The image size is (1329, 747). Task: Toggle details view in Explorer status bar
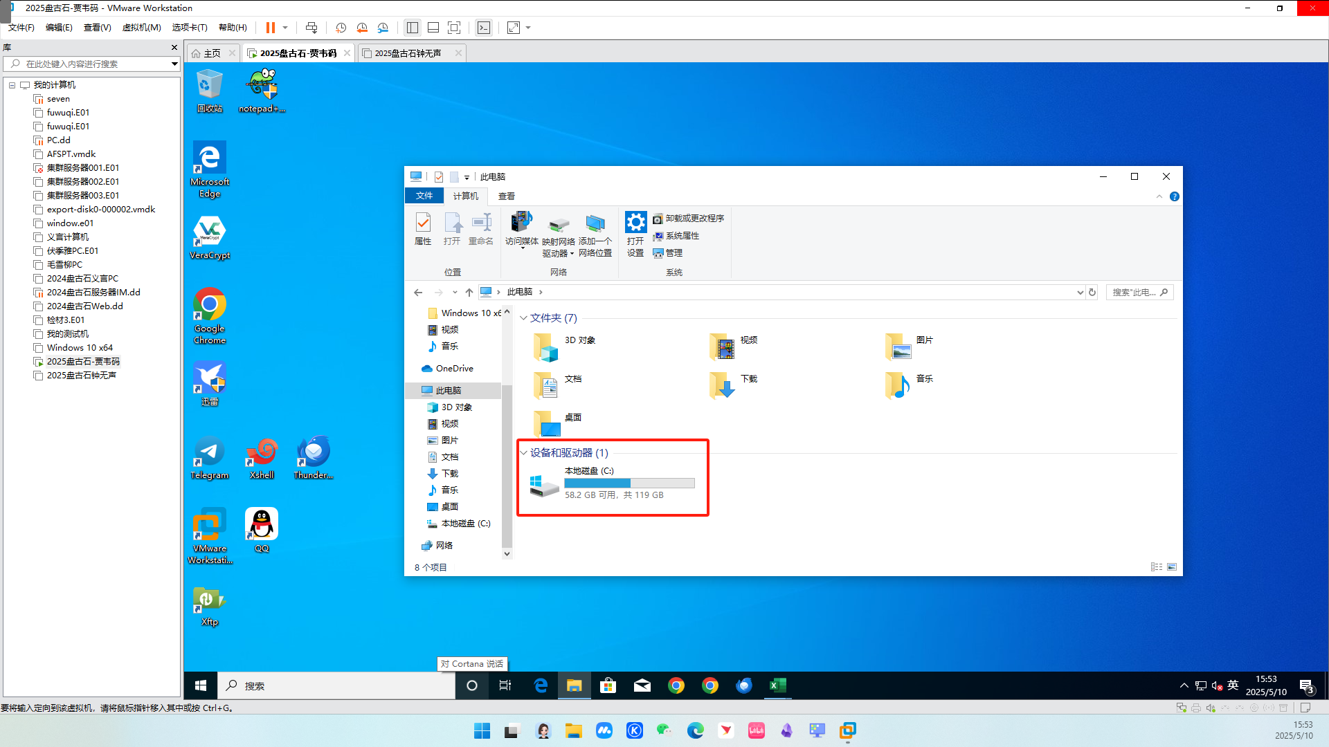coord(1157,567)
